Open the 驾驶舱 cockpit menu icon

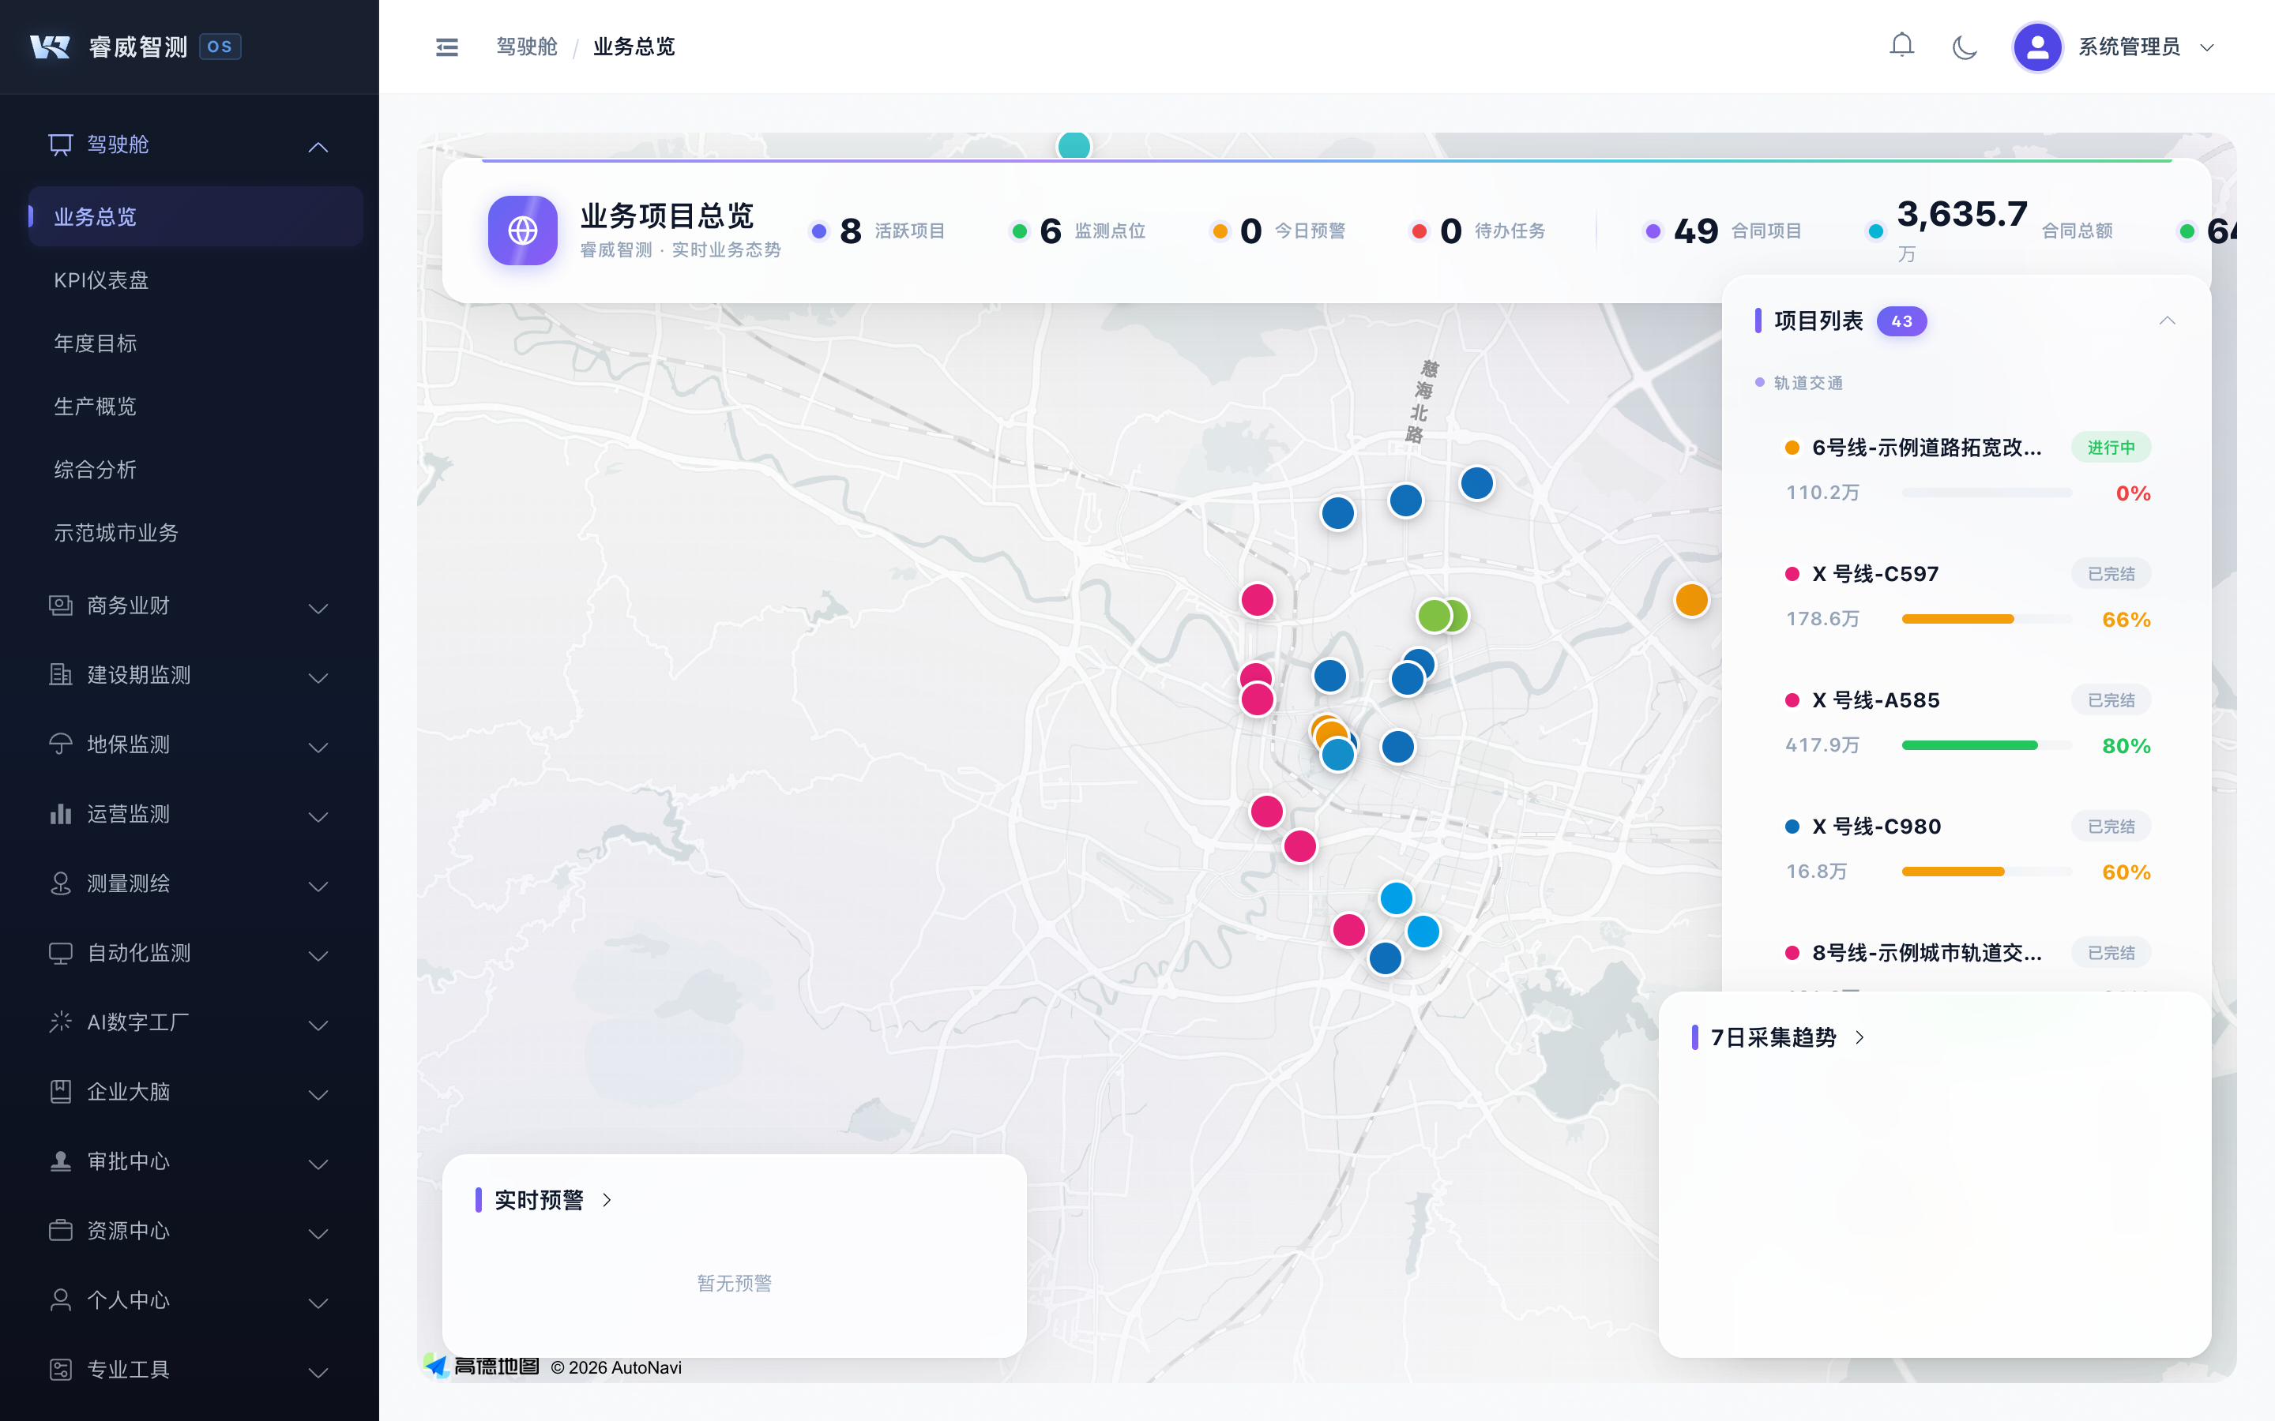point(60,144)
